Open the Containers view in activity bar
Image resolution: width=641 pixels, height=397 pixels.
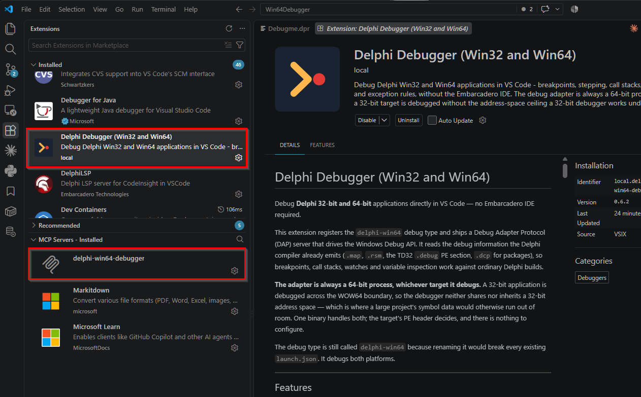pyautogui.click(x=10, y=211)
